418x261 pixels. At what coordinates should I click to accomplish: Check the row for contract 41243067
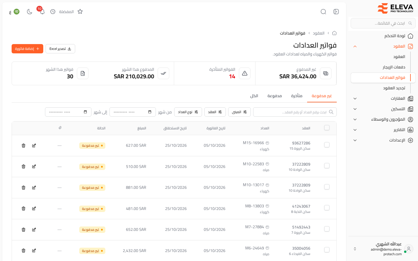(327, 208)
